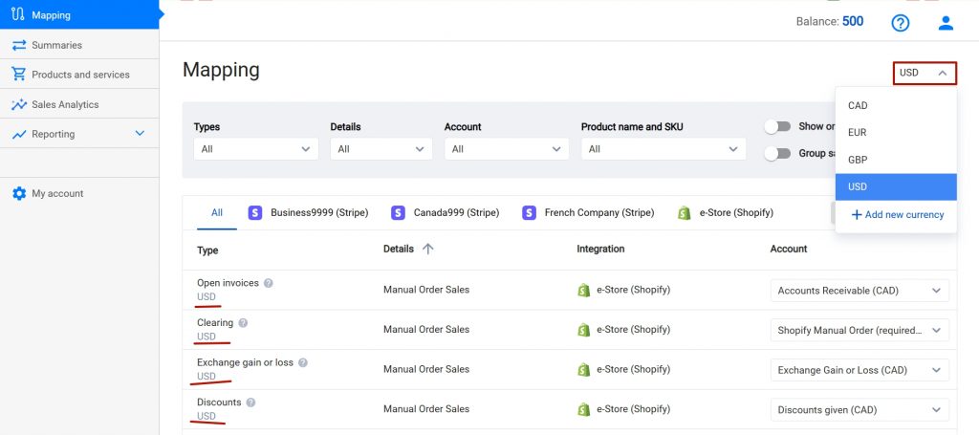Click the info icon beside Clearing
This screenshot has width=979, height=435.
pos(243,322)
